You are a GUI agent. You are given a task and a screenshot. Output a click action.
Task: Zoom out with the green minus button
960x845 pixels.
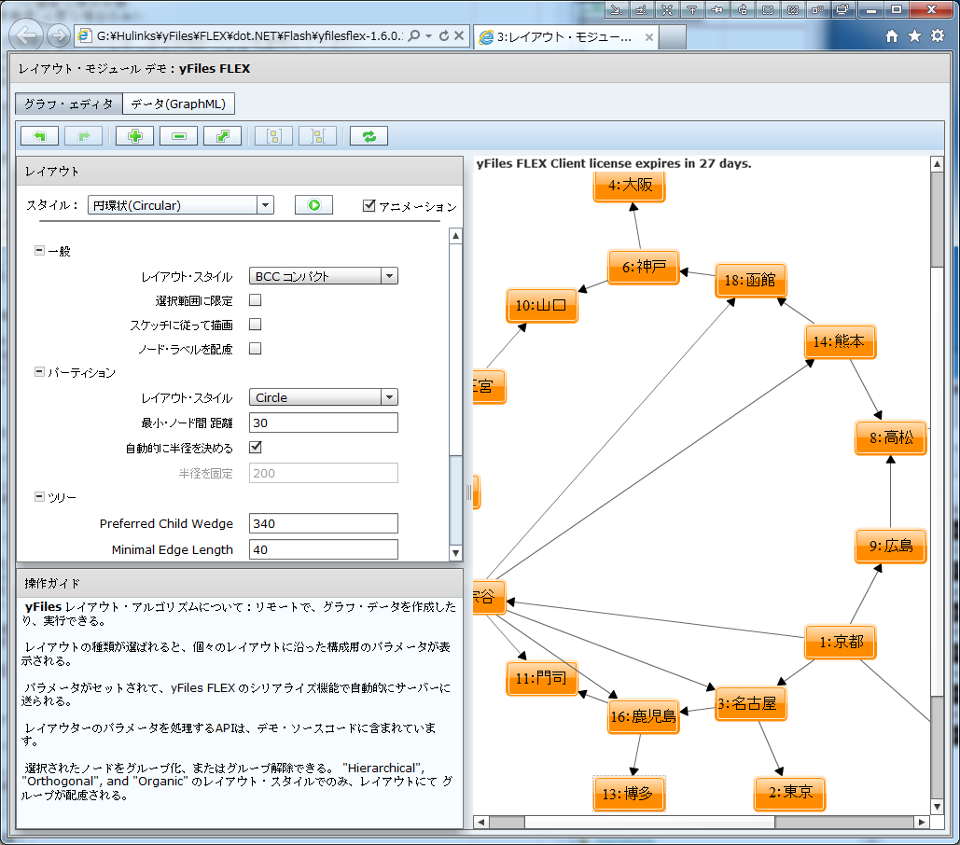point(179,136)
